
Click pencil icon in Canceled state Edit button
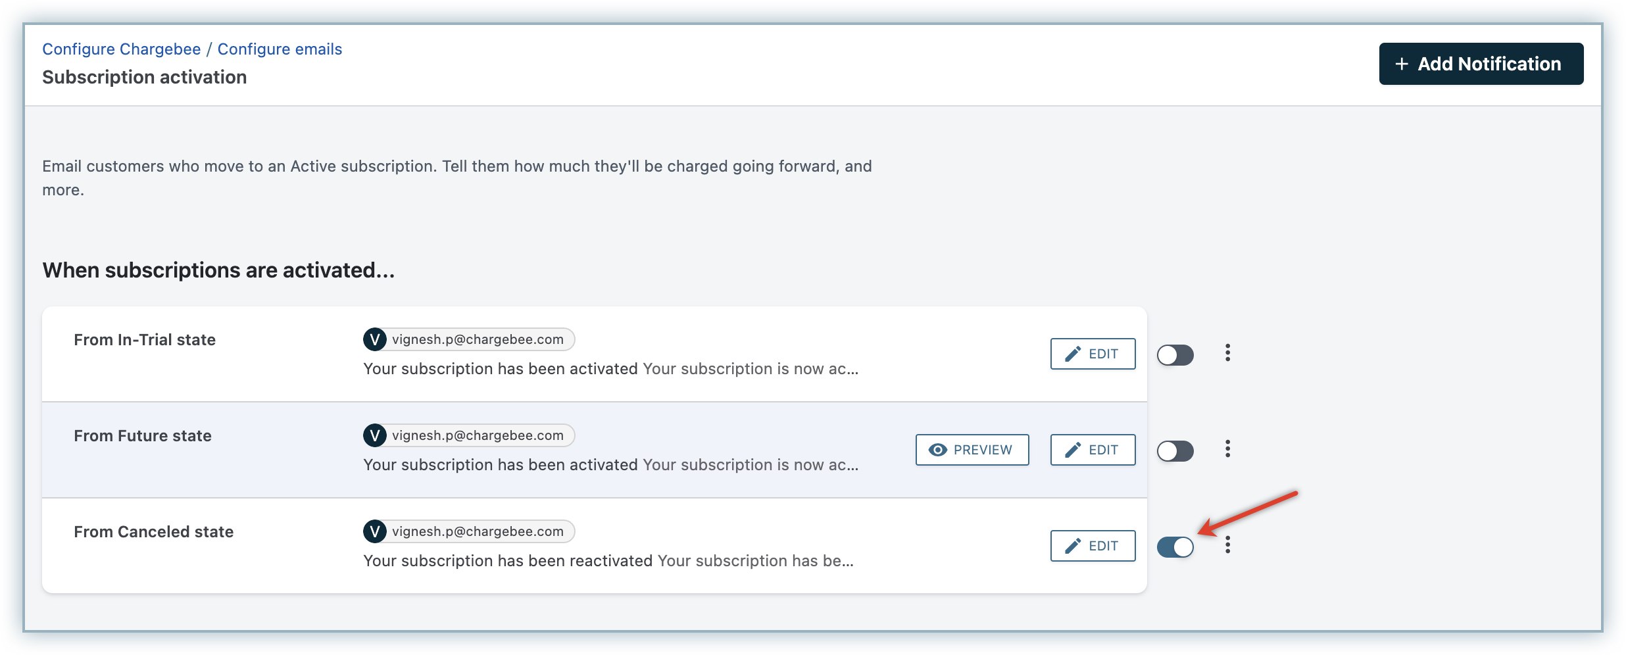tap(1073, 546)
